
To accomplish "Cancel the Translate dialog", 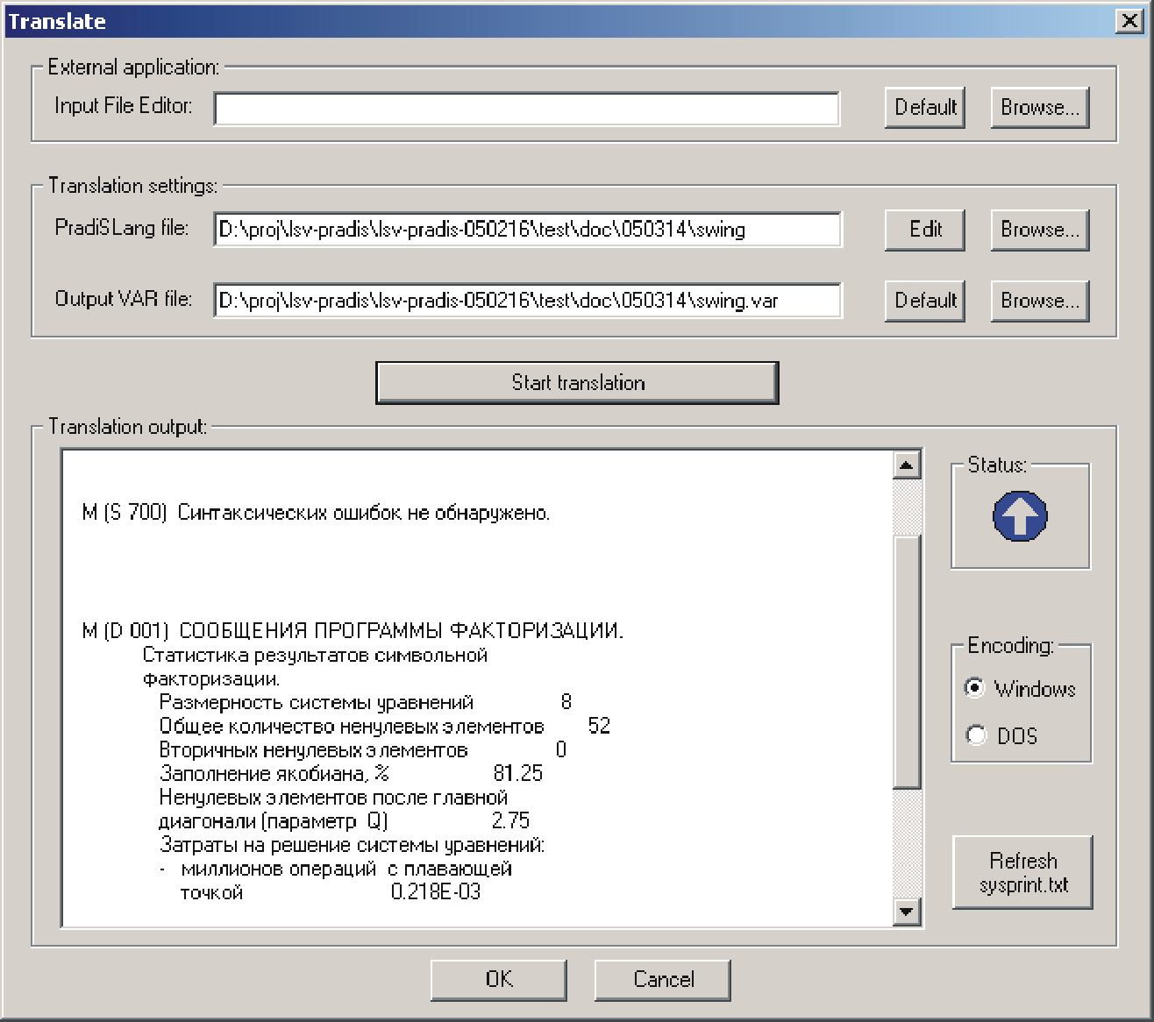I will tap(663, 979).
